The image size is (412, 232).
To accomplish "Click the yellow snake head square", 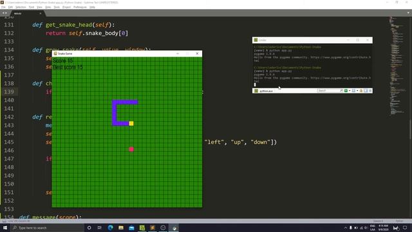I will point(131,123).
